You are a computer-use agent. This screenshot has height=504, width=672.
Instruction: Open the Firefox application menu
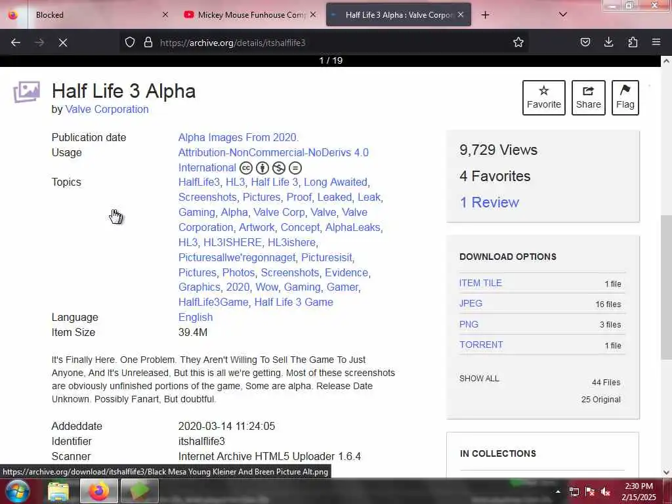[656, 43]
